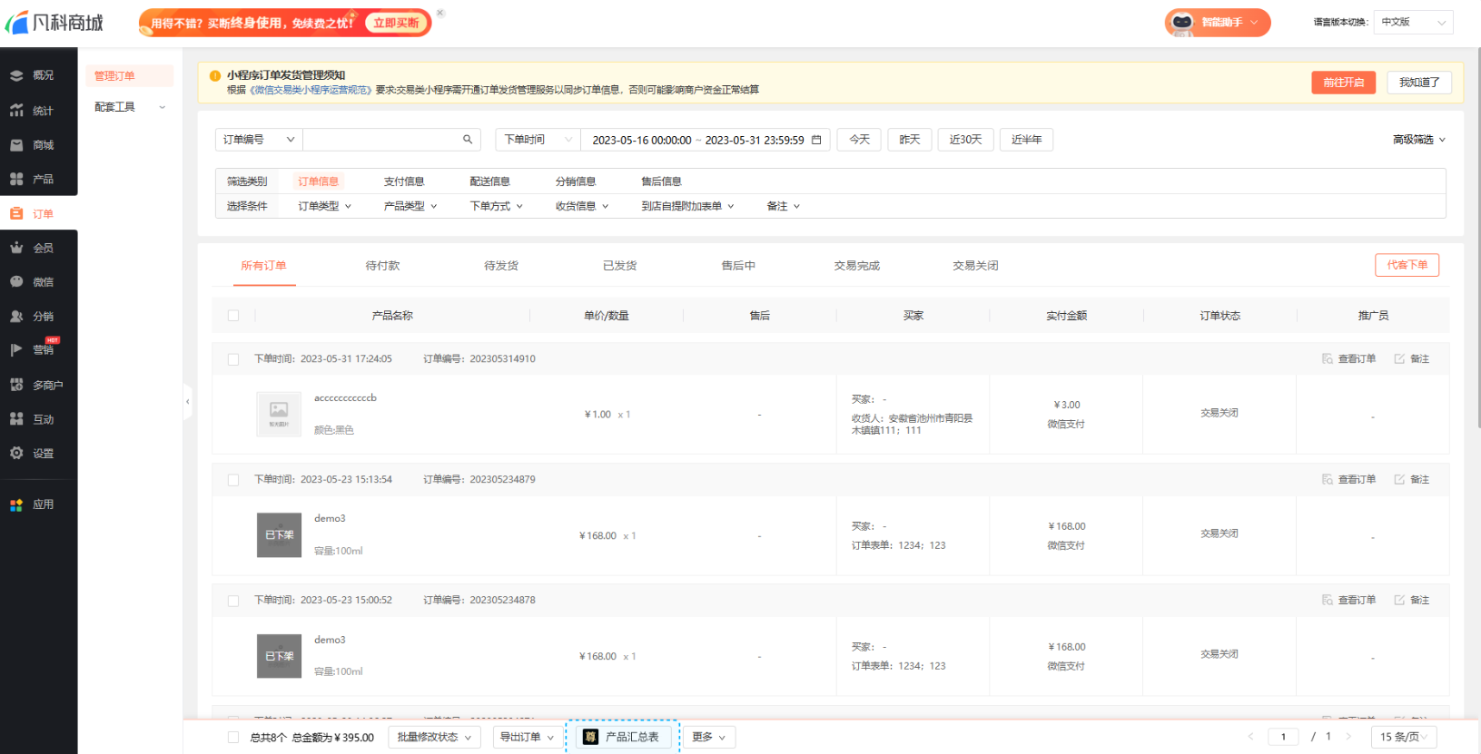Open the 微信 WeChat sidebar icon
Image resolution: width=1481 pixels, height=754 pixels.
point(16,282)
